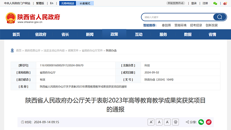Screen dimensions: 231x130
Task: Click the search magnifier button
Action: [x=220, y=17]
